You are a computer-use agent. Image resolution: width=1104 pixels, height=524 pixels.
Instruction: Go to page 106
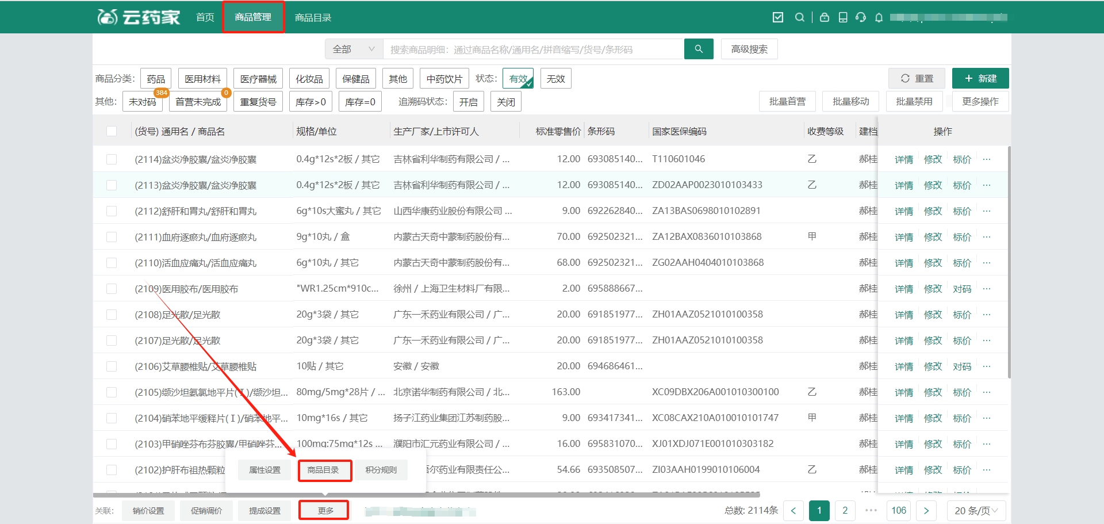coord(899,510)
